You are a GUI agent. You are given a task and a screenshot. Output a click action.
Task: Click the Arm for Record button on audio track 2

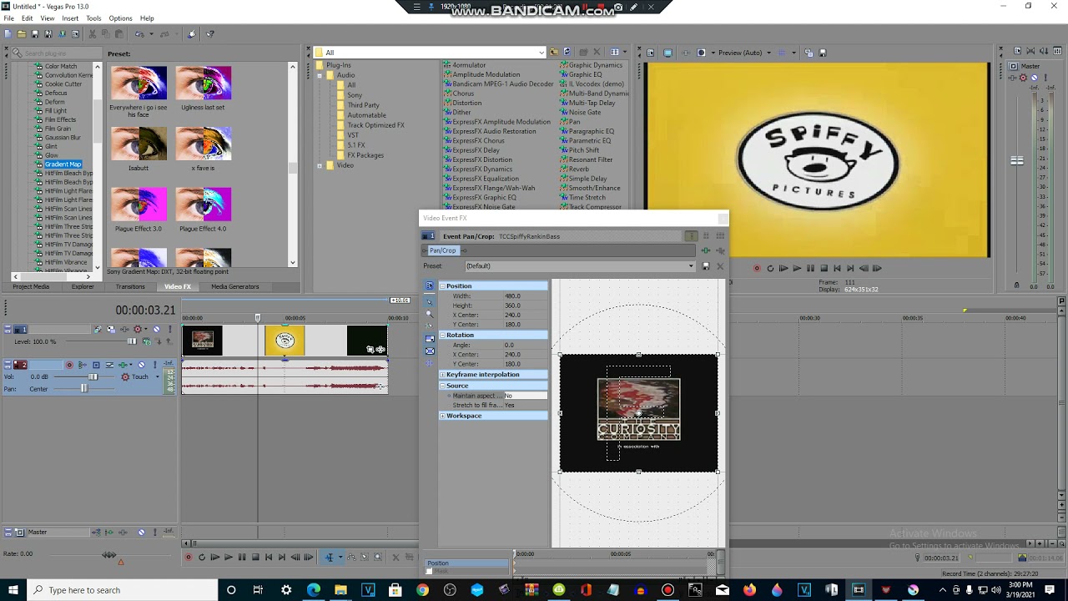click(x=69, y=365)
